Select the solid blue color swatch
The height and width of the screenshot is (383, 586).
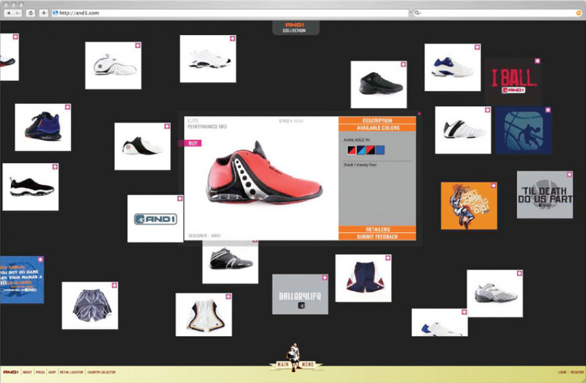tap(380, 150)
